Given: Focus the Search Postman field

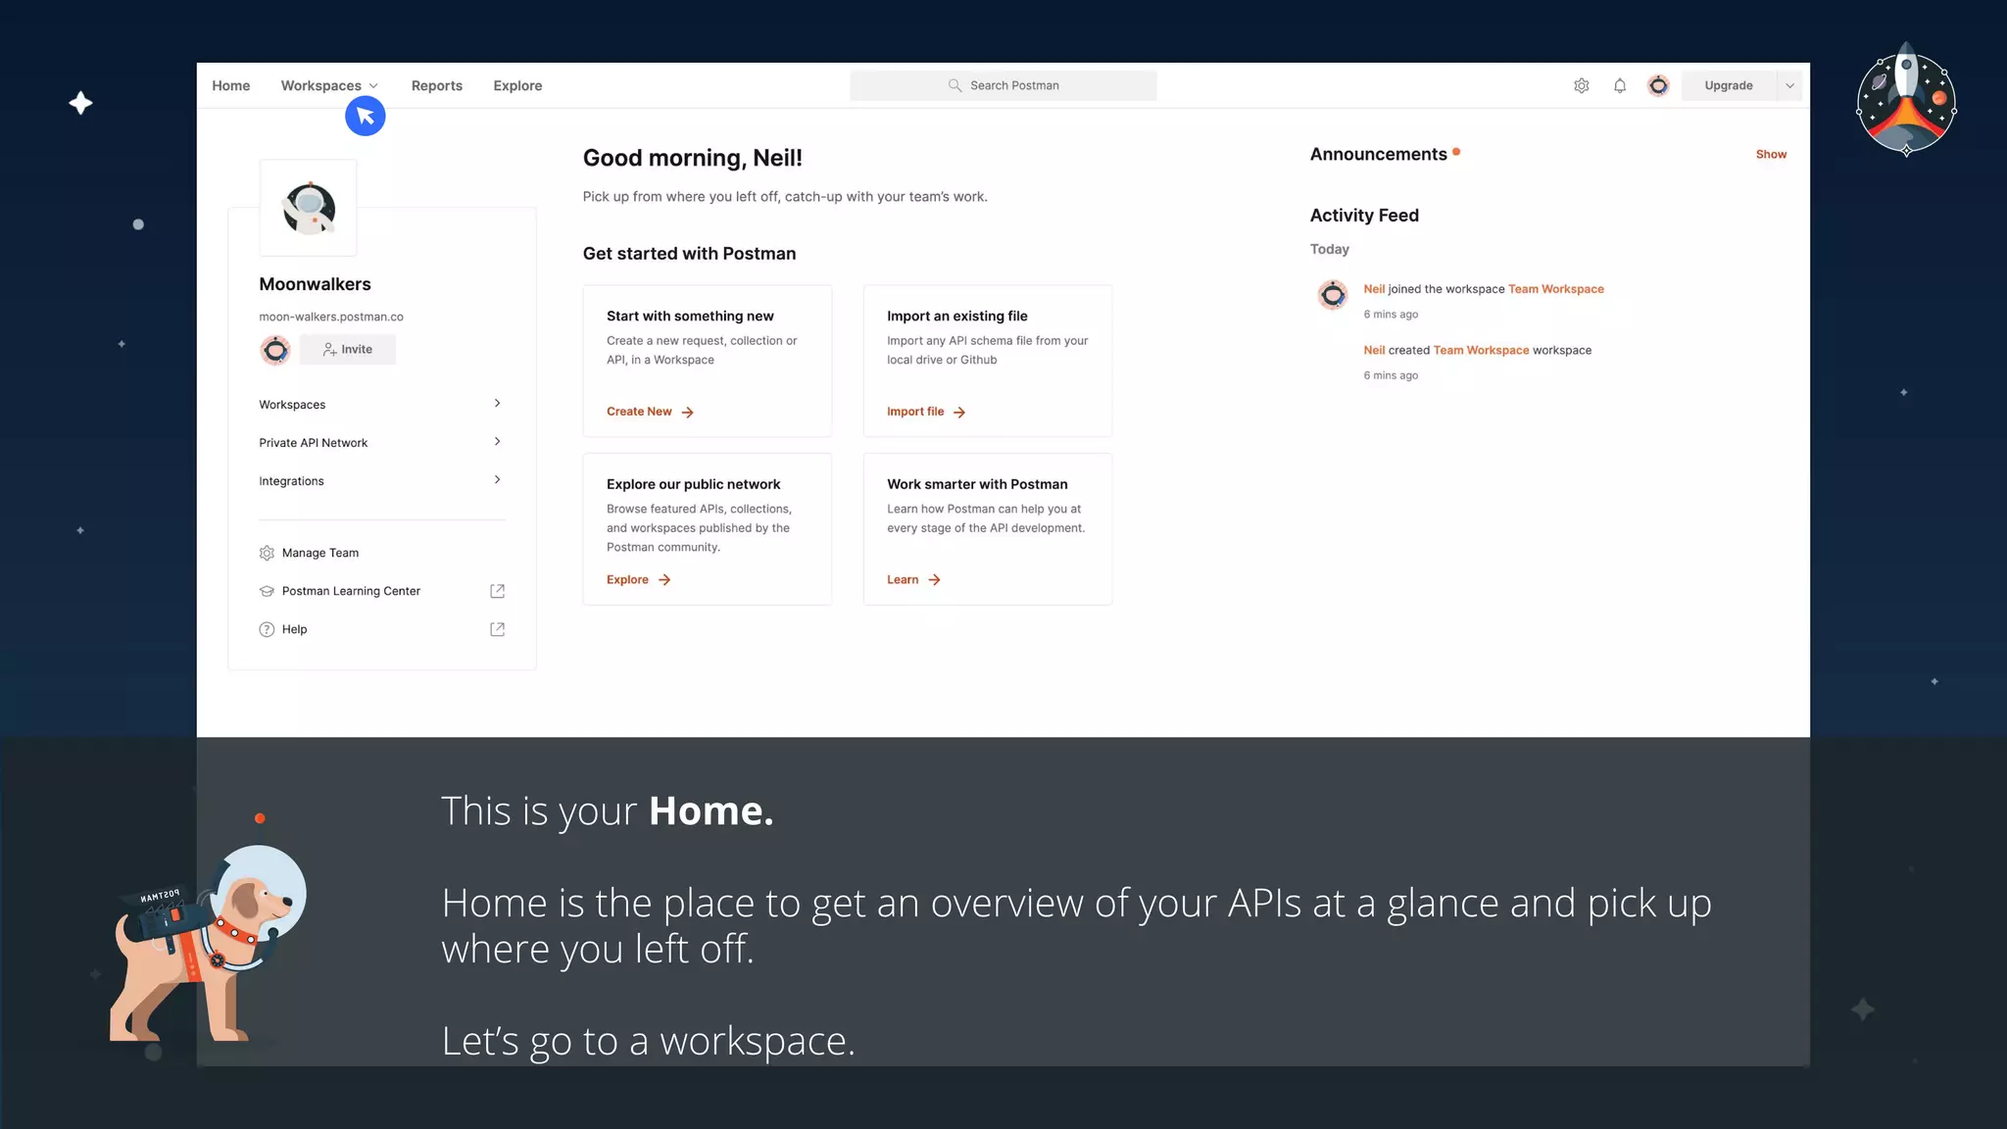Looking at the screenshot, I should (x=1003, y=86).
